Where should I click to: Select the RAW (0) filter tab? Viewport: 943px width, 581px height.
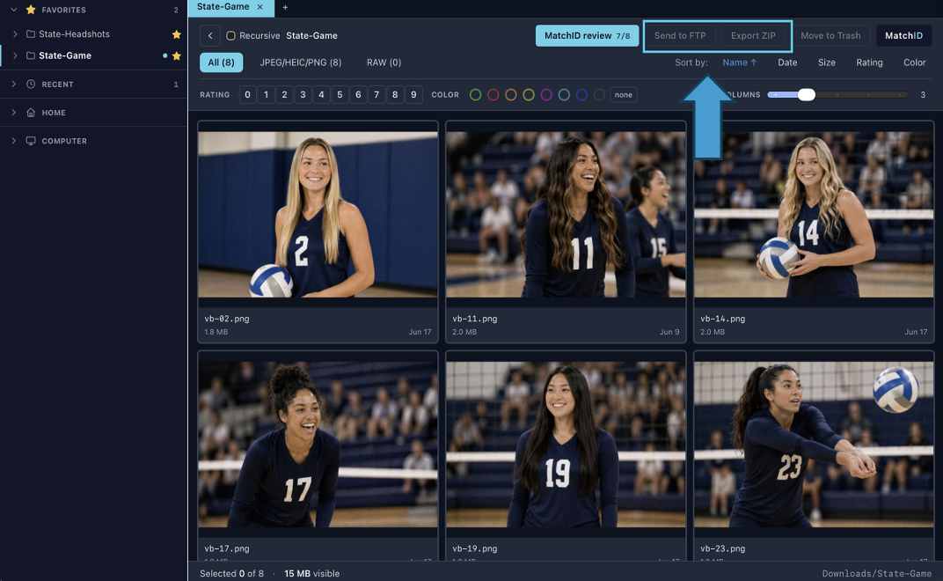click(x=384, y=63)
